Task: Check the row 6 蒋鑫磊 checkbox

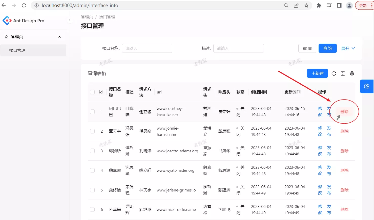Action: pyautogui.click(x=92, y=209)
